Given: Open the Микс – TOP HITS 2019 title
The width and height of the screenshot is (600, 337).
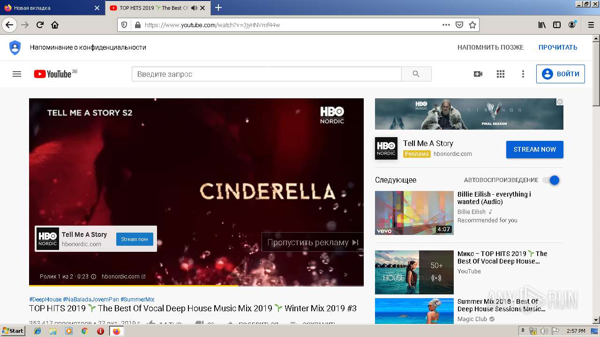Looking at the screenshot, I should [502, 257].
